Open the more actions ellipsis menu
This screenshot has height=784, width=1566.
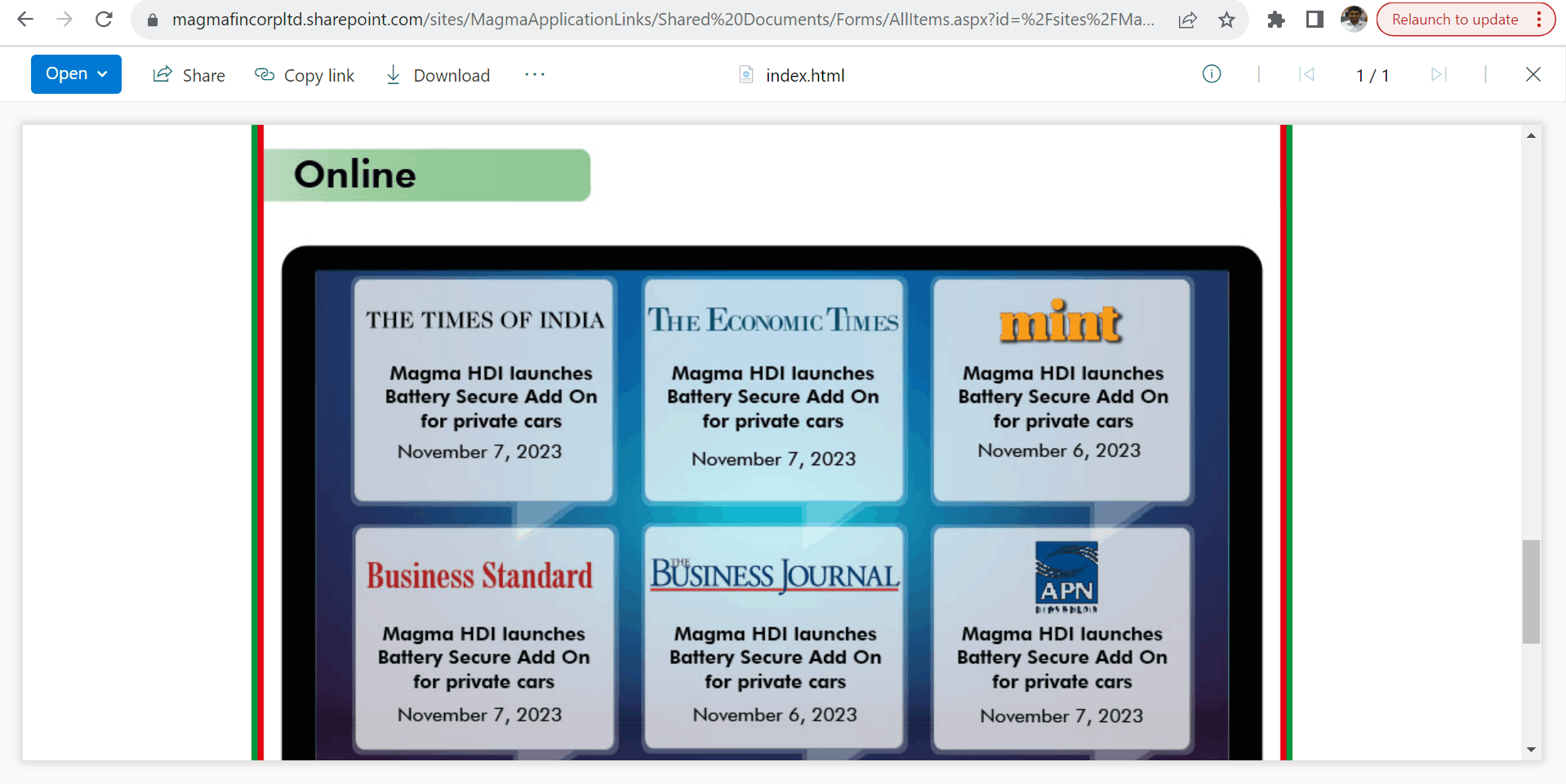(535, 74)
